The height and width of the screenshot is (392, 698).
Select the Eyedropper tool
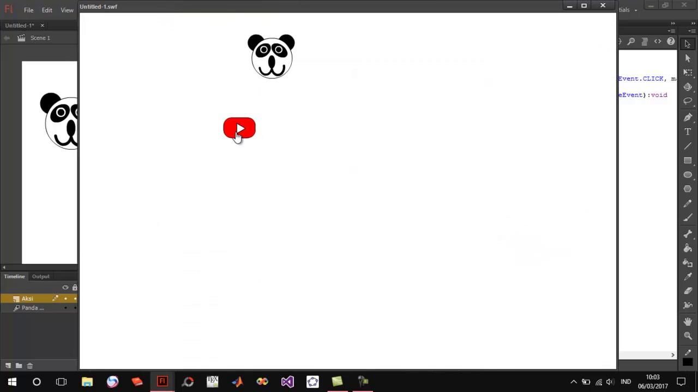point(688,277)
